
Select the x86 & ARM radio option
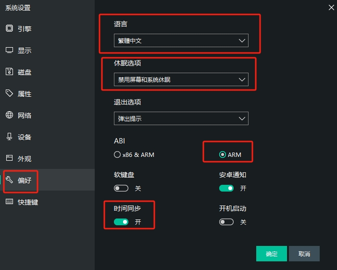click(x=117, y=154)
